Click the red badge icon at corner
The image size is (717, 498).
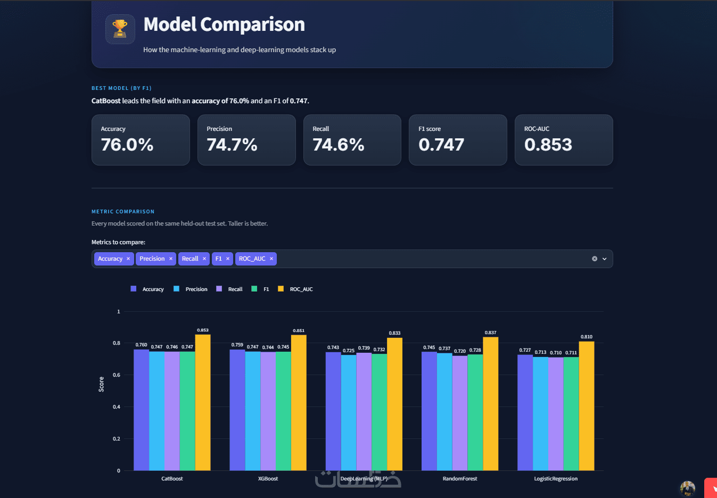point(711,488)
